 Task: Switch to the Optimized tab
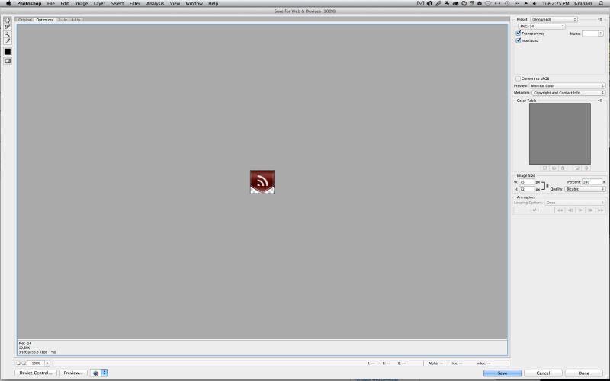click(45, 20)
